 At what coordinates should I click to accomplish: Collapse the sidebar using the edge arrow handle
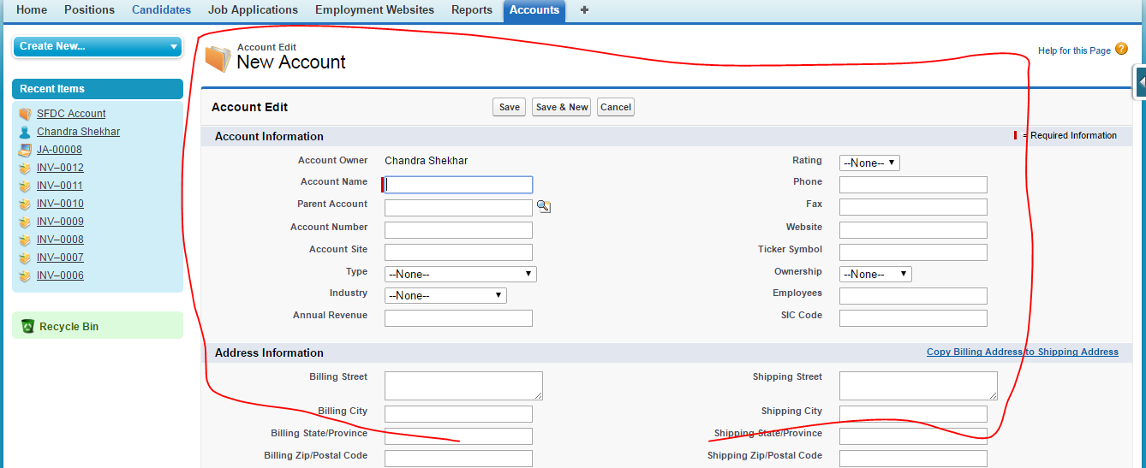(x=1140, y=82)
